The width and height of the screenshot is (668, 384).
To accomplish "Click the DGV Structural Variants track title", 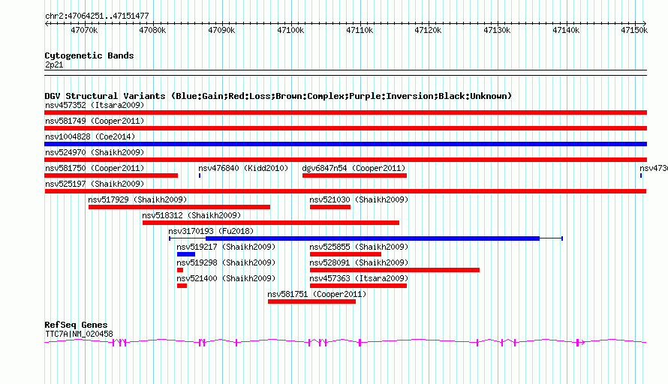I will pyautogui.click(x=278, y=96).
